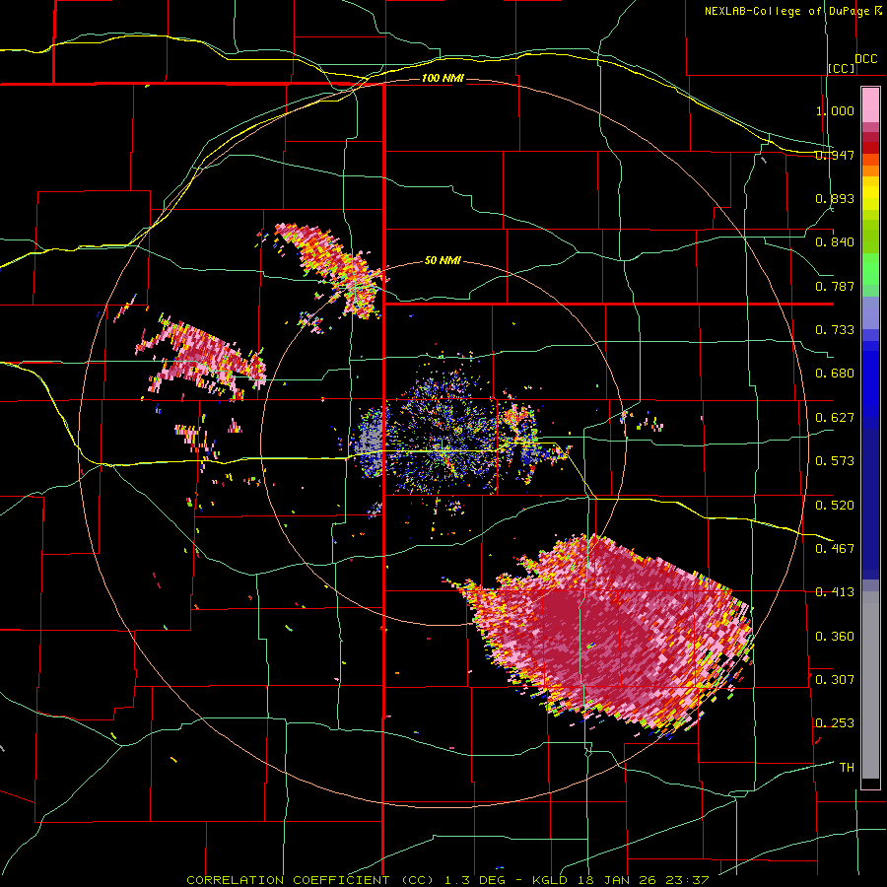
Task: Select the 0.787 scale value
Action: point(835,286)
